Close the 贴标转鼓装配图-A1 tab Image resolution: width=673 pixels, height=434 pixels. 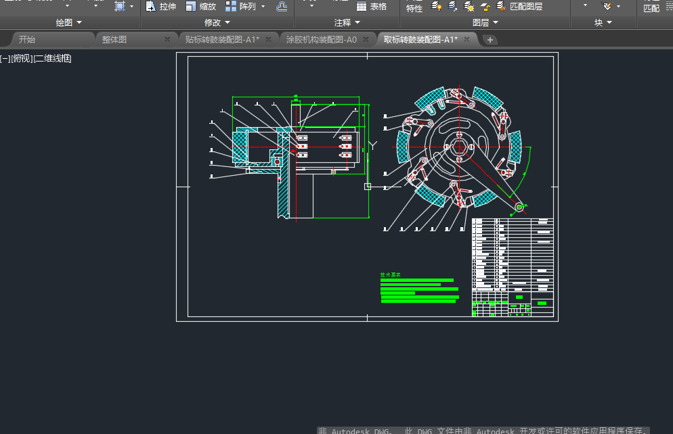[x=268, y=40]
